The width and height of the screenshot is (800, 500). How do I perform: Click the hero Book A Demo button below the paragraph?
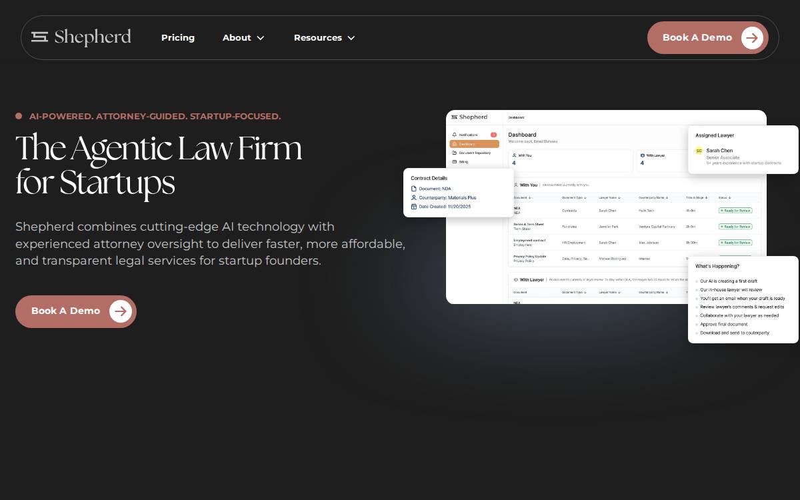(76, 311)
